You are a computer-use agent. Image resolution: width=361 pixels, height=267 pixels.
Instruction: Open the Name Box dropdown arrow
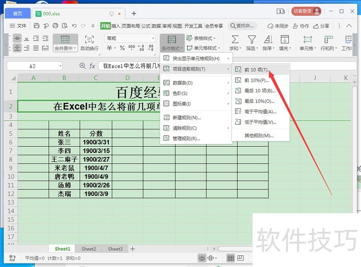(x=60, y=66)
